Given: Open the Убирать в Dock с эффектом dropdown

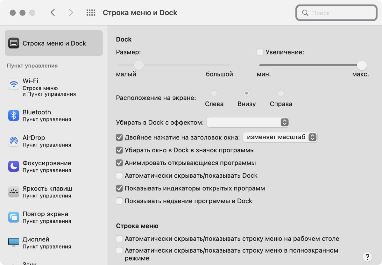Looking at the screenshot, I should [x=248, y=122].
